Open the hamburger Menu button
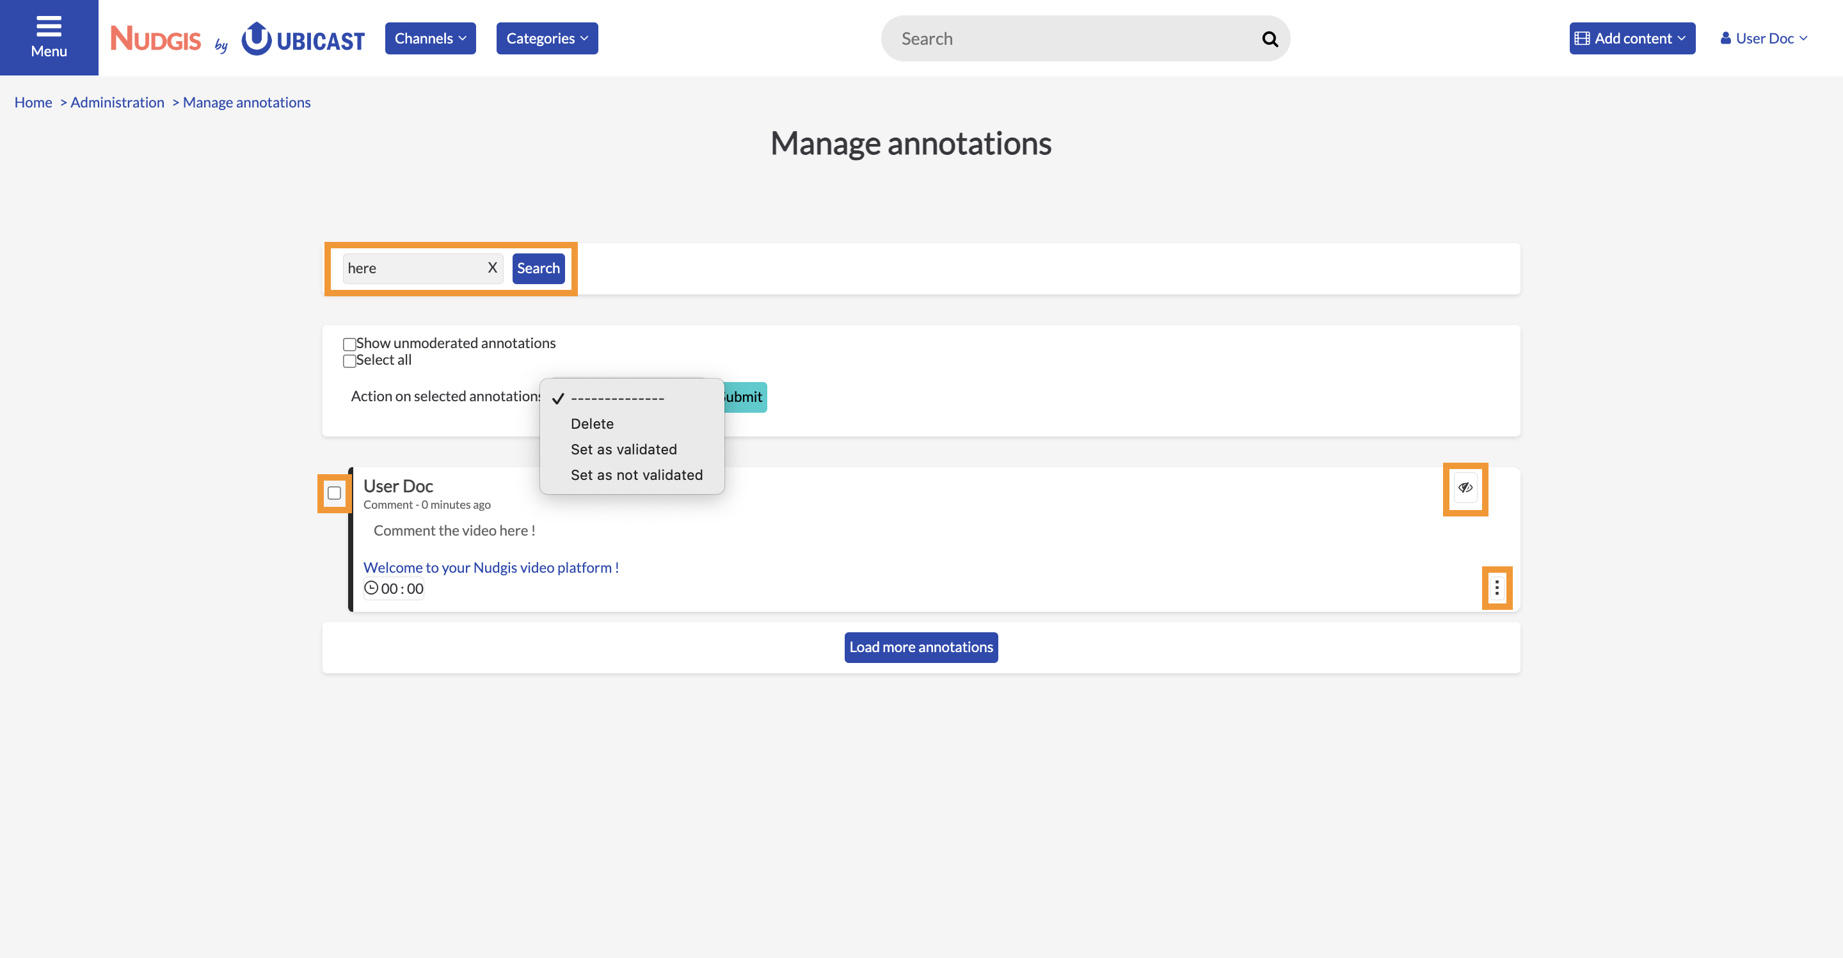Screen dimensions: 1843x958 [49, 37]
